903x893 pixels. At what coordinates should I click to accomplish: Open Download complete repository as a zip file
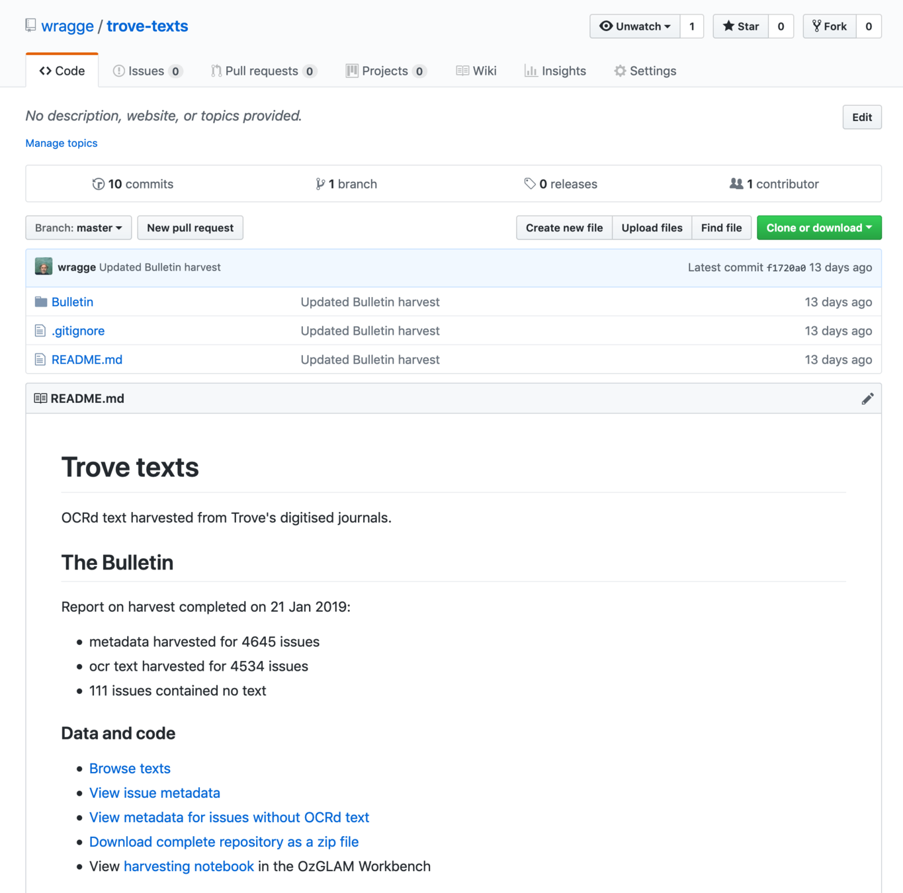(224, 841)
